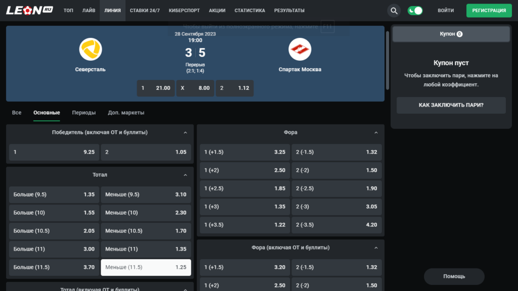The width and height of the screenshot is (518, 291).
Task: Open КИБЕРСПОРТ section
Action: coord(184,11)
